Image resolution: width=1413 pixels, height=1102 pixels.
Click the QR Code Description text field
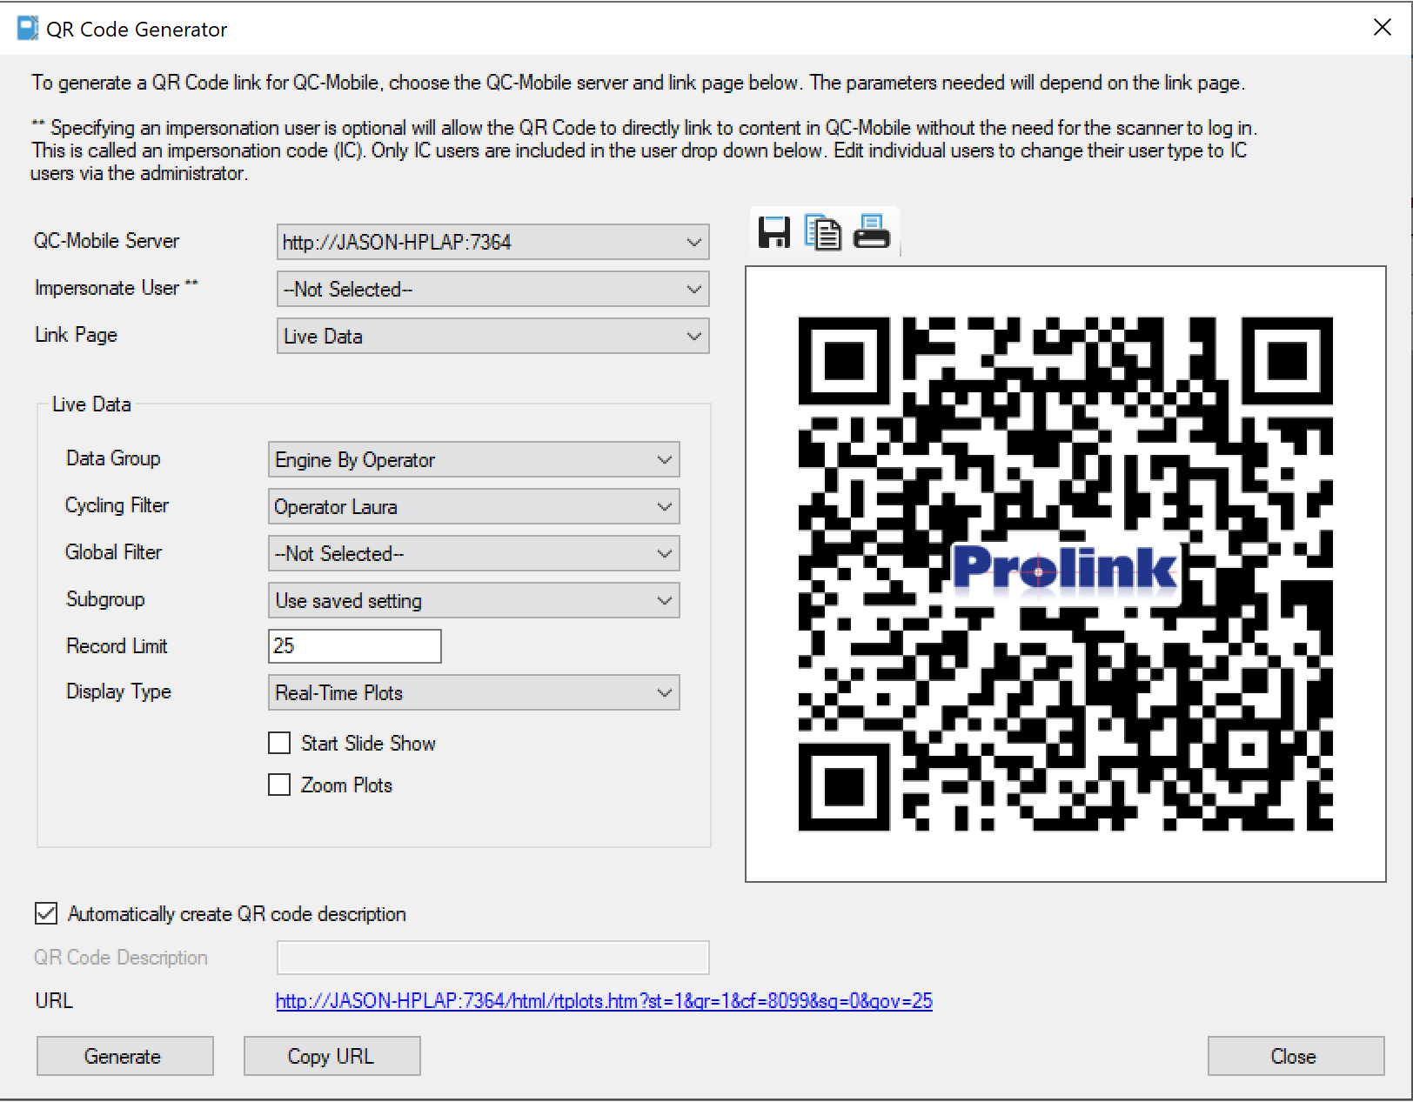click(x=492, y=958)
